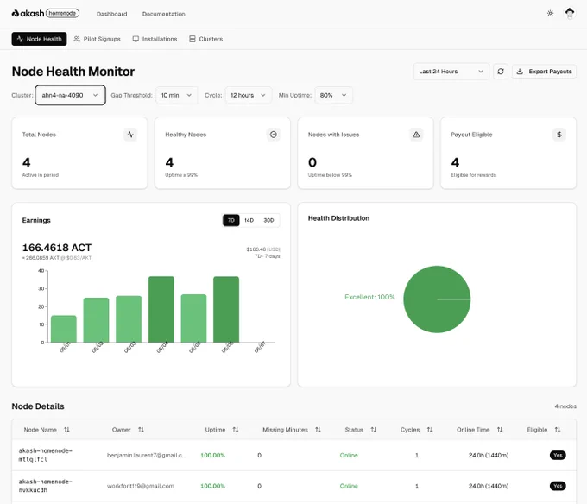Viewport: 587px width, 504px height.
Task: Sort the table by Node Name
Action: point(47,430)
